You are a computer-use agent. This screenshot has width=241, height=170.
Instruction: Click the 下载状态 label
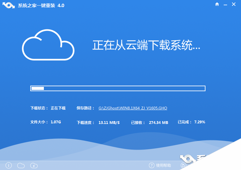[x=39, y=108]
